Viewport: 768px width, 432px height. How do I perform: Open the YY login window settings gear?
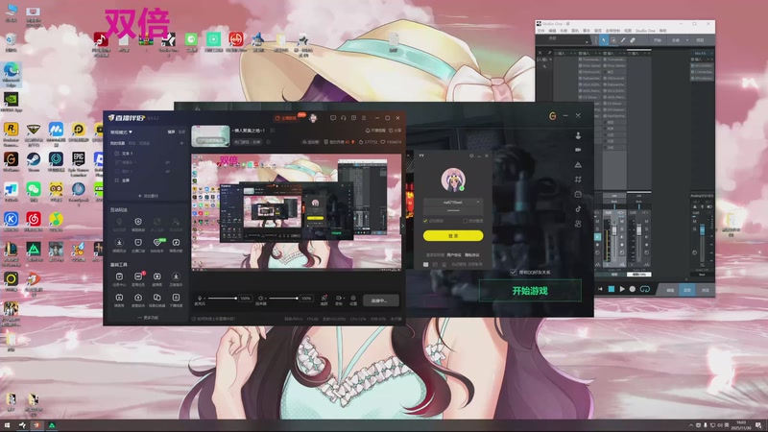tap(471, 156)
